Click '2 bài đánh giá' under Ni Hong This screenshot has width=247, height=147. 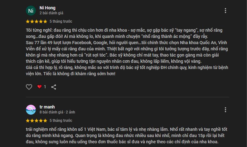point(51,13)
